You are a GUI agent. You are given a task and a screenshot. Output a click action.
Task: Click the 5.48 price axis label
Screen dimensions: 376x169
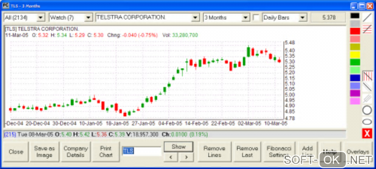coord(290,43)
